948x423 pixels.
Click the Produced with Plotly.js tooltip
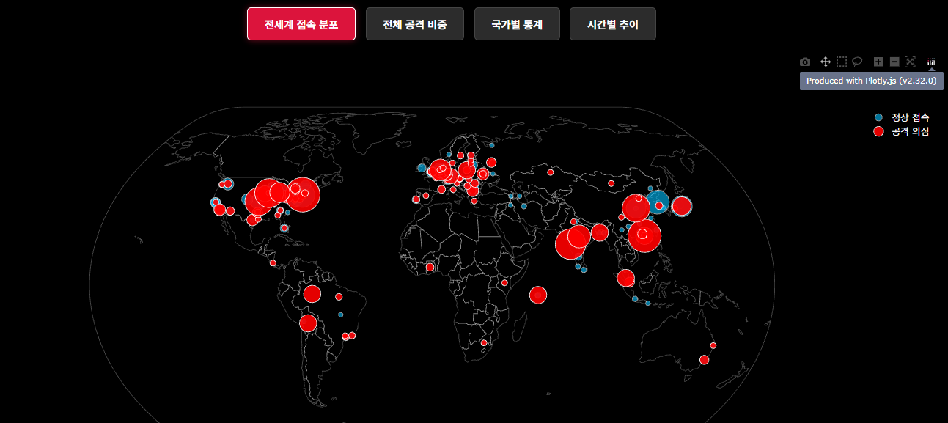click(870, 81)
